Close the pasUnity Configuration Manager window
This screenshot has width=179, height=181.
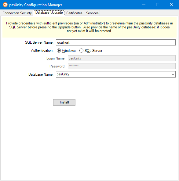pyautogui.click(x=172, y=5)
